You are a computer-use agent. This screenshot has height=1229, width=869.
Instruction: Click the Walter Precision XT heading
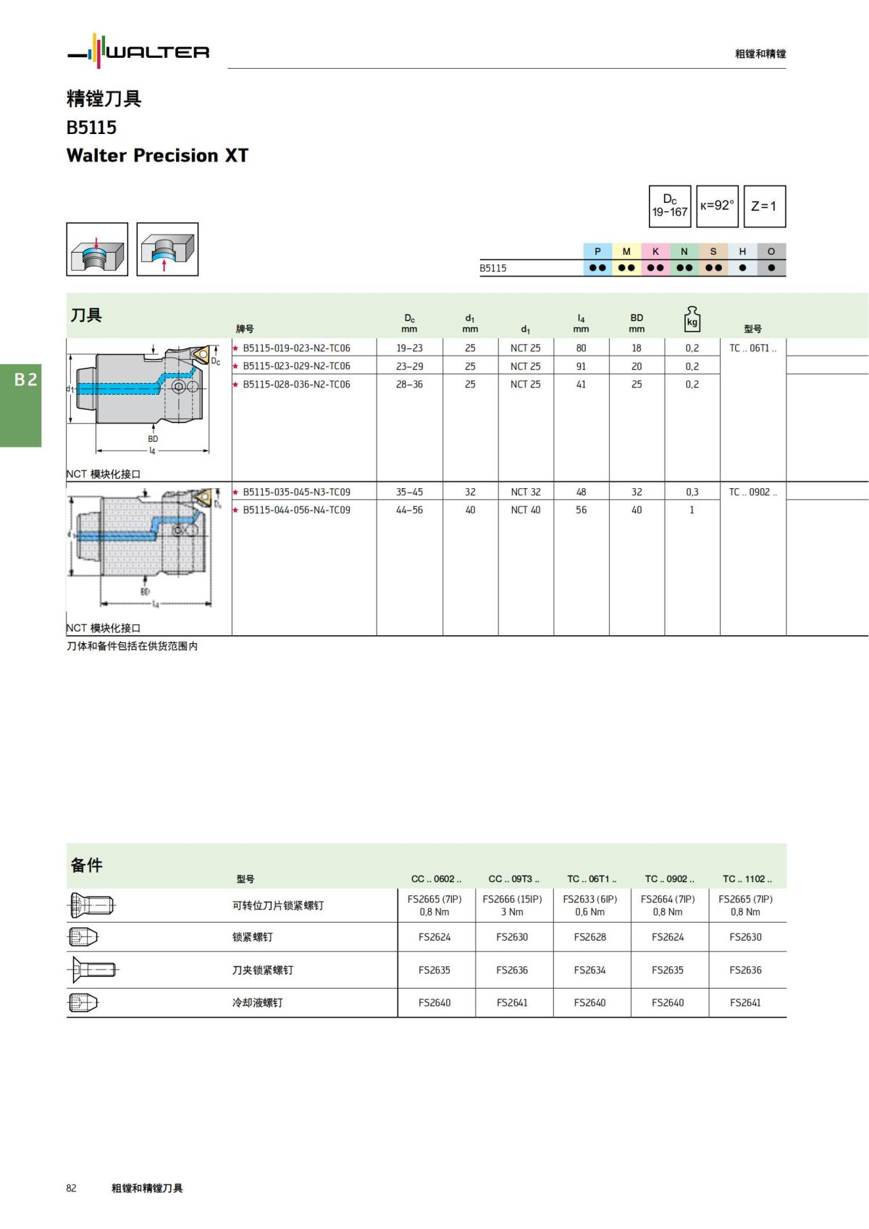click(157, 156)
